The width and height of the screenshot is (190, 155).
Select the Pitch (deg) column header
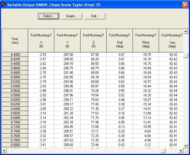point(146,41)
